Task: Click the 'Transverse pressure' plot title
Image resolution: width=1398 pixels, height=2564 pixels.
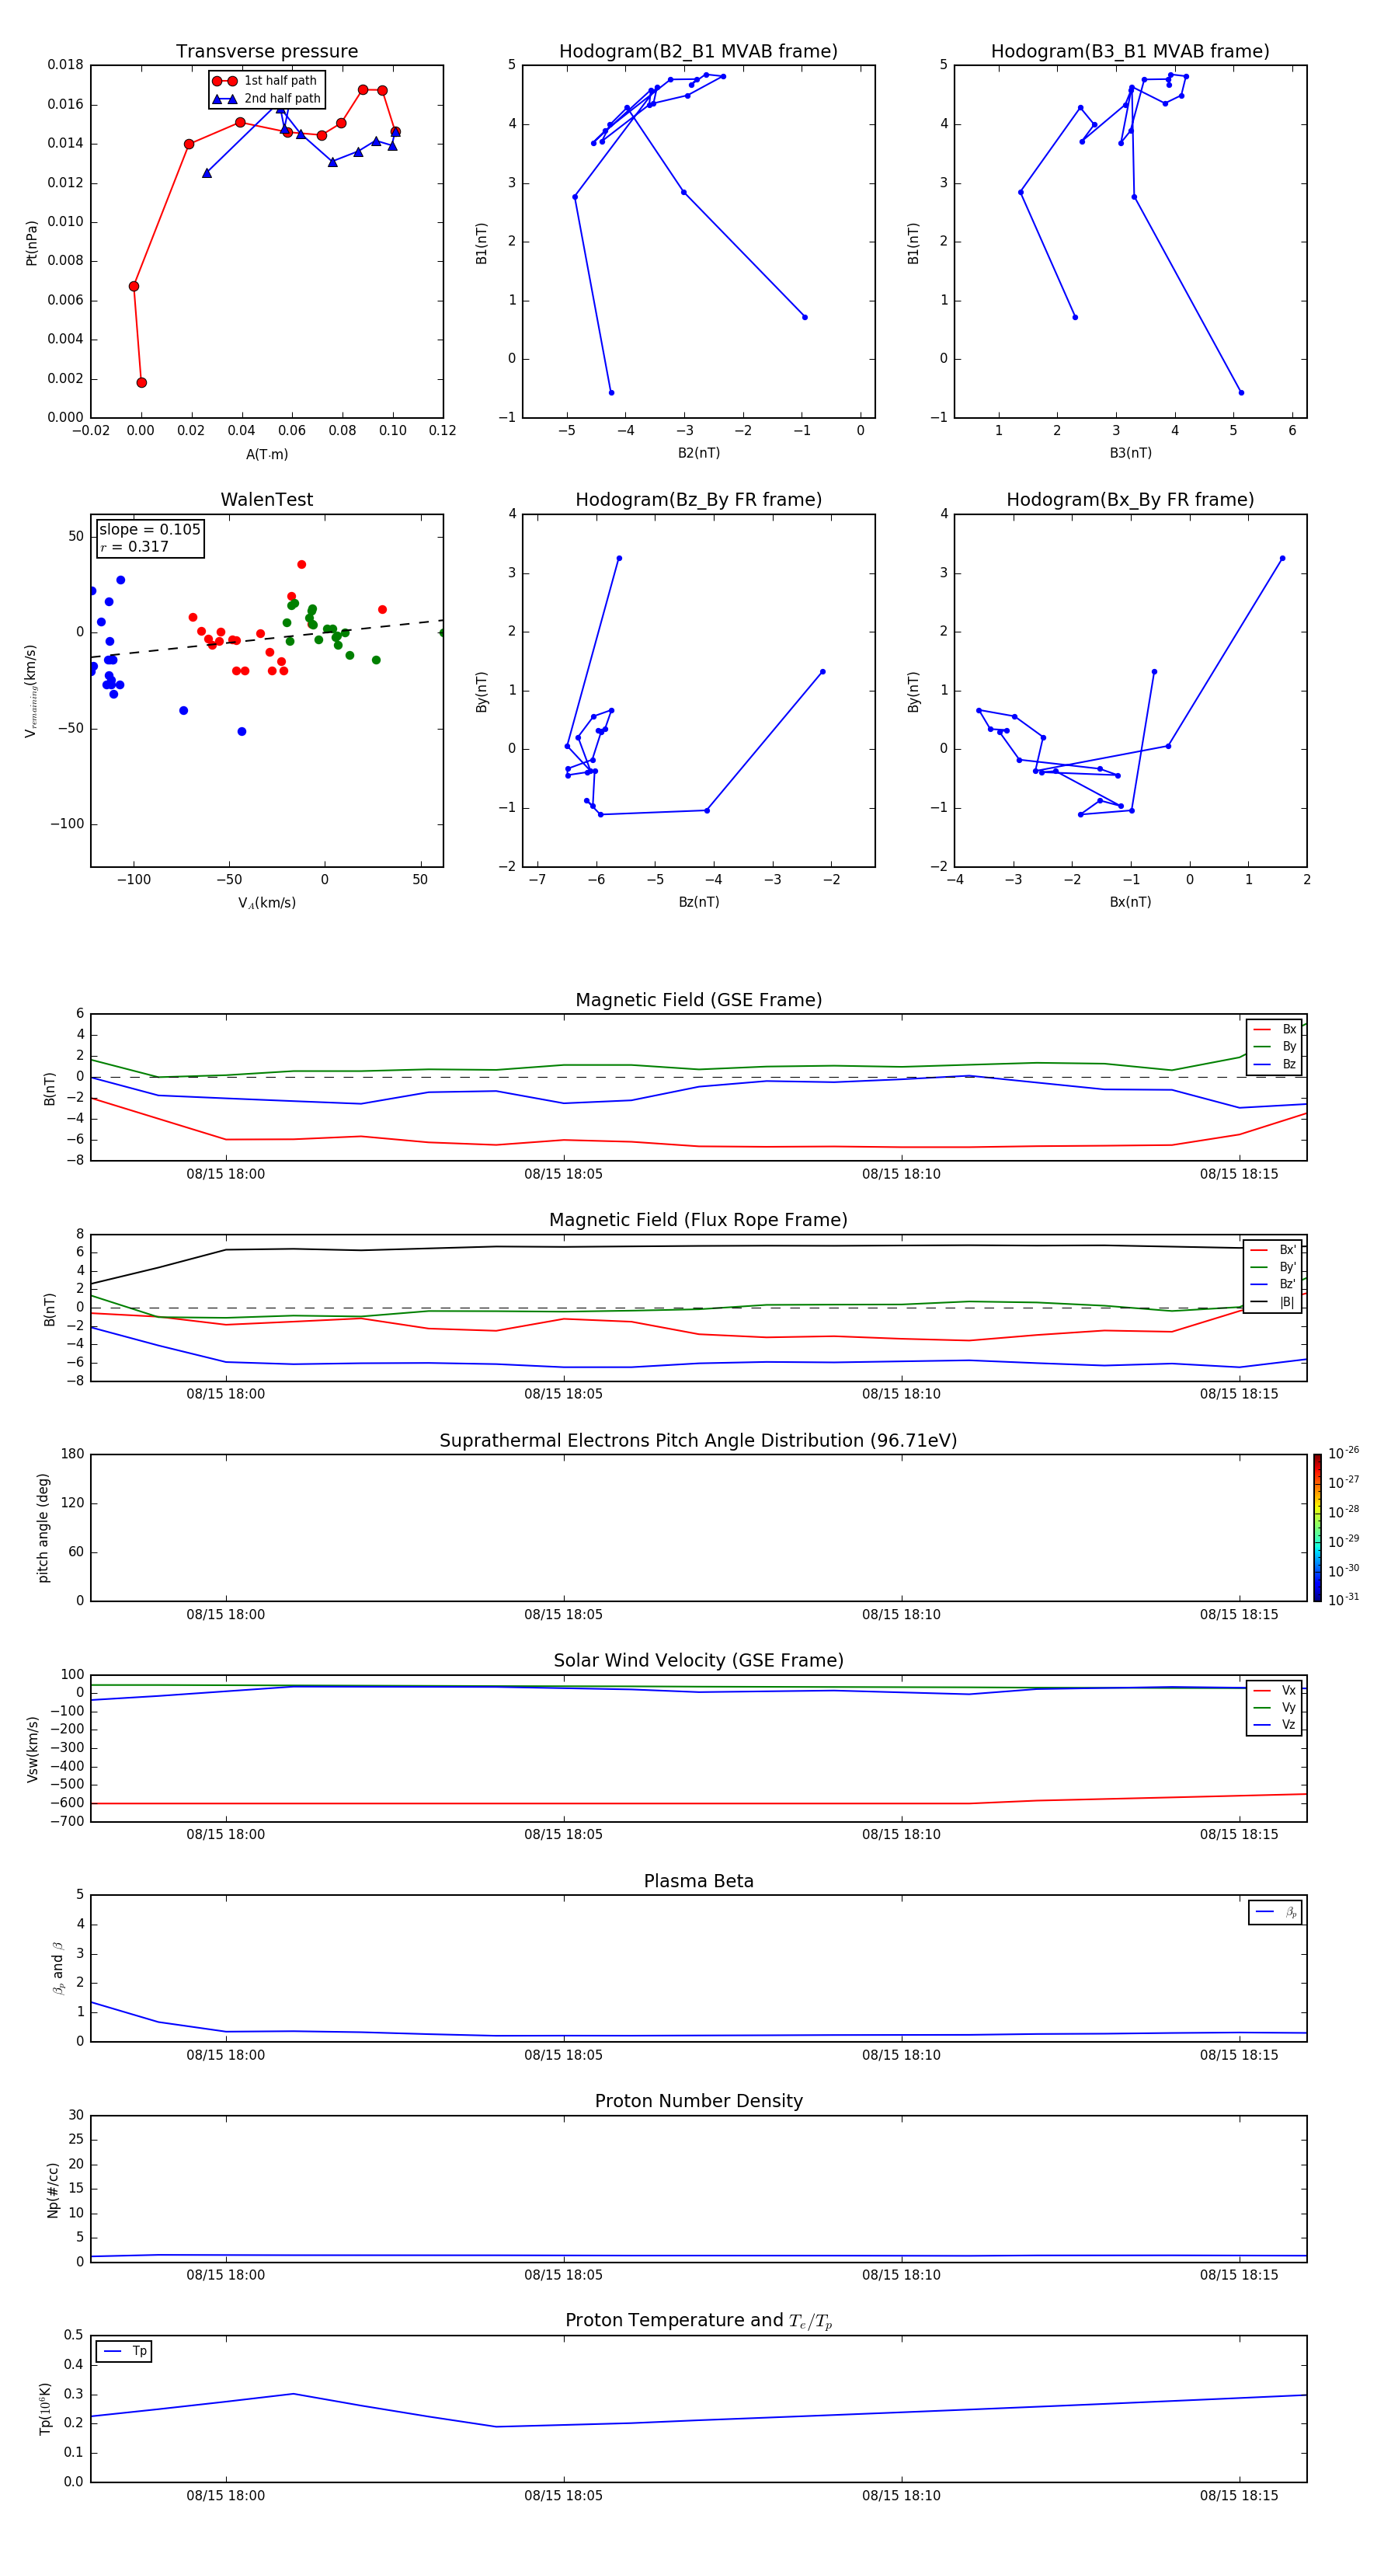Action: point(266,52)
